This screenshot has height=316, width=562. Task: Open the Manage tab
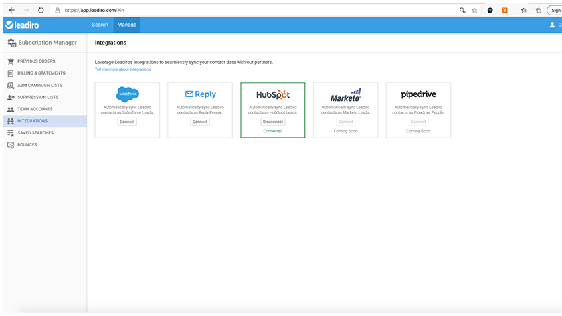(127, 25)
